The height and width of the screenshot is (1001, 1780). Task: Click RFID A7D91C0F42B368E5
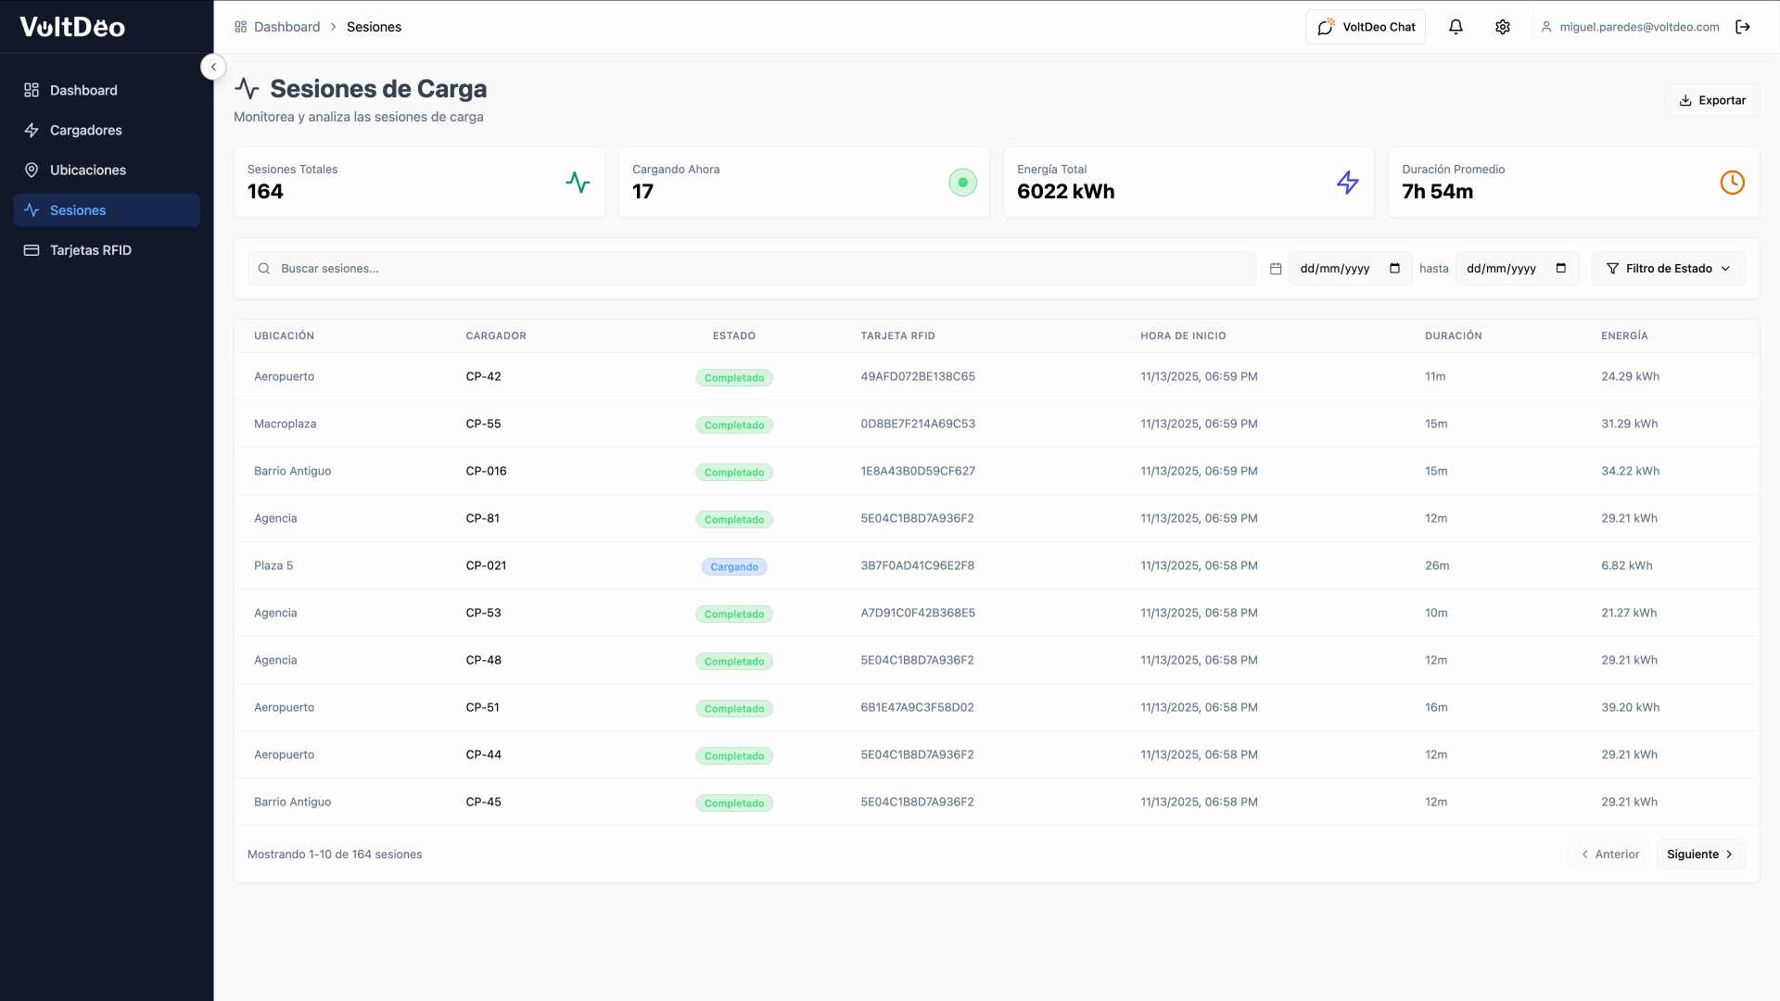pos(918,613)
